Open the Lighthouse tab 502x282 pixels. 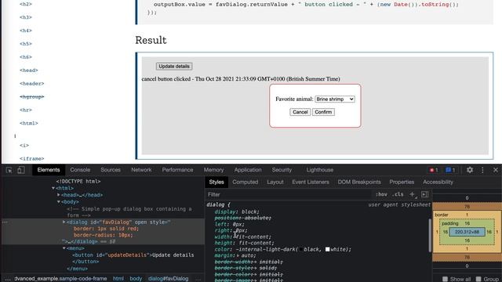pos(320,170)
